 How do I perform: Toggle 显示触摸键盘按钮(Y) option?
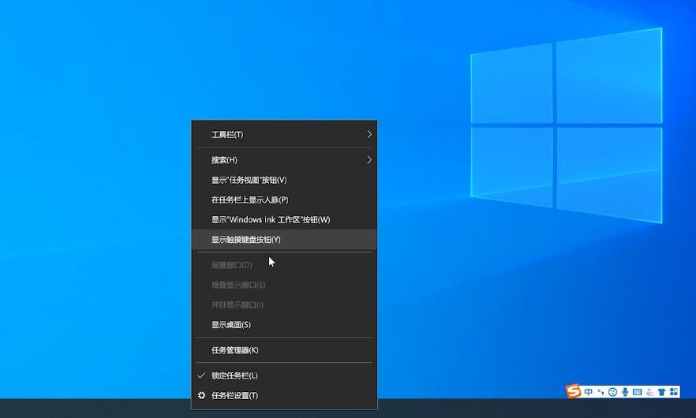pyautogui.click(x=284, y=239)
